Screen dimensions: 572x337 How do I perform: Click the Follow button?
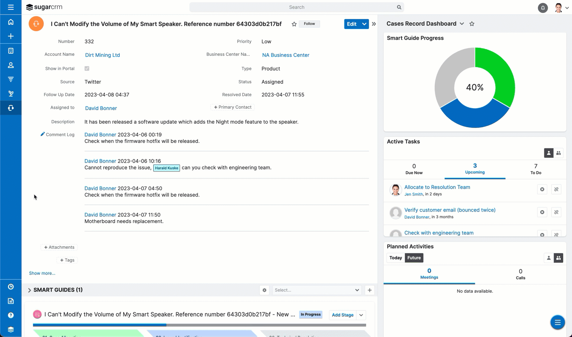(x=309, y=24)
